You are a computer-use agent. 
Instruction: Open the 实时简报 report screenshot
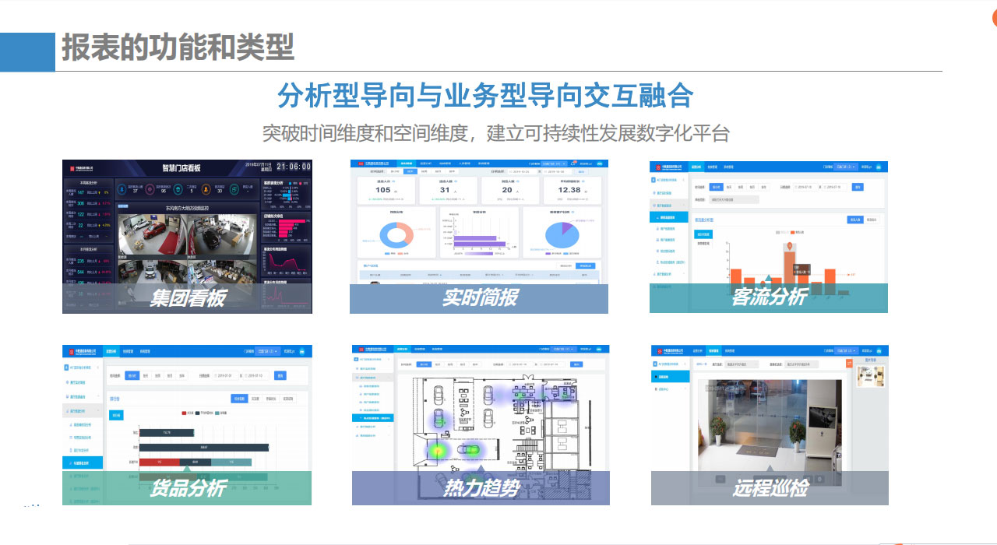coord(478,236)
